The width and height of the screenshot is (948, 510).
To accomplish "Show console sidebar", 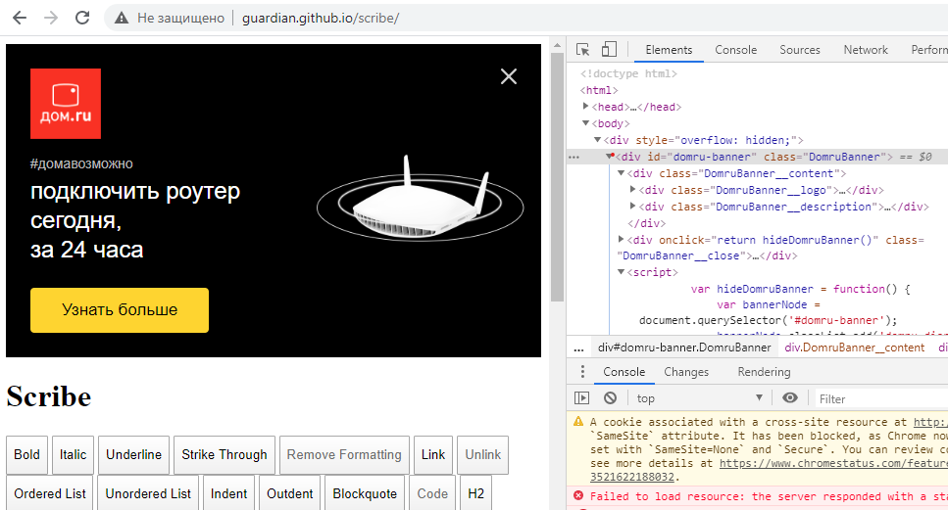I will click(x=581, y=397).
